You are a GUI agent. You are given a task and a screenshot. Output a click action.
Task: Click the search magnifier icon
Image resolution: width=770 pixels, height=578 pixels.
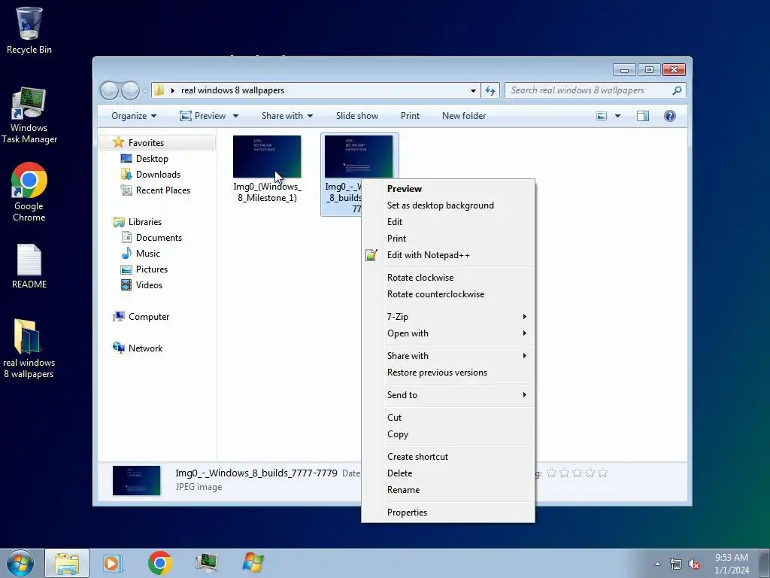coord(677,90)
